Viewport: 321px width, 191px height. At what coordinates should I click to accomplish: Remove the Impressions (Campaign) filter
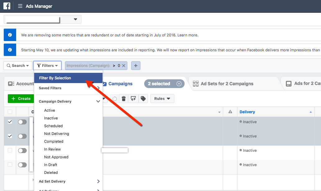[x=124, y=66]
